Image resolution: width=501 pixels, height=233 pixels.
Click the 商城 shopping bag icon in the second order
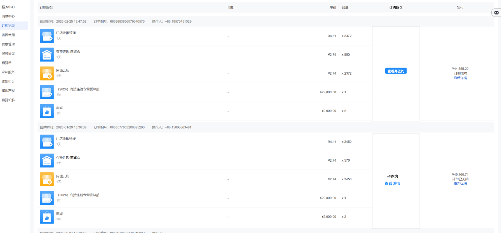point(47,217)
